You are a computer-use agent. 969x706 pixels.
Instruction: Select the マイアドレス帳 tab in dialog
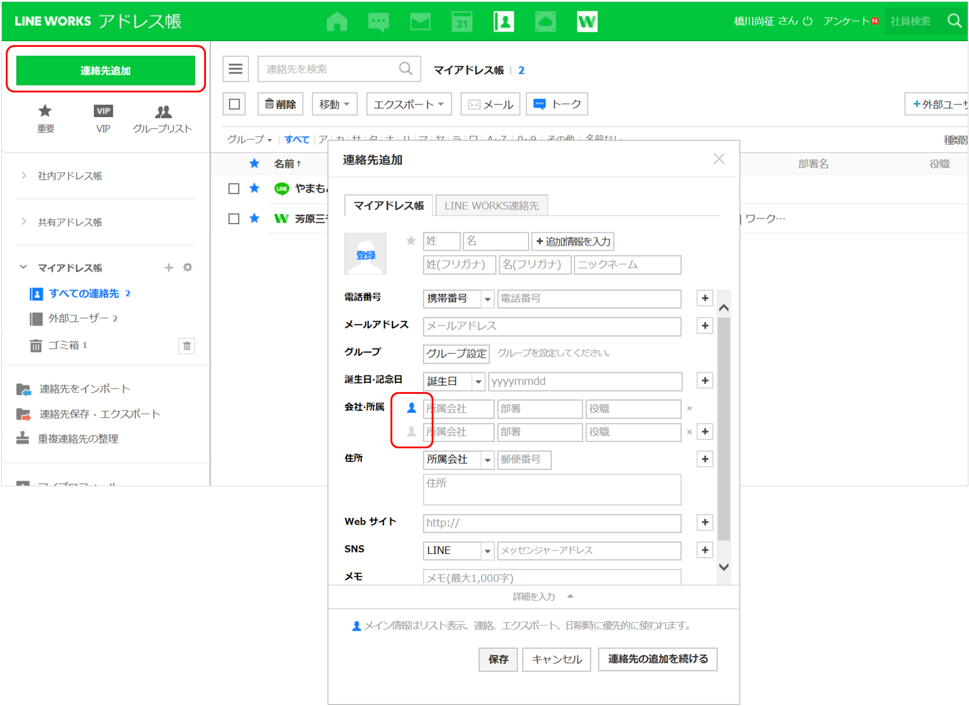pyautogui.click(x=388, y=206)
